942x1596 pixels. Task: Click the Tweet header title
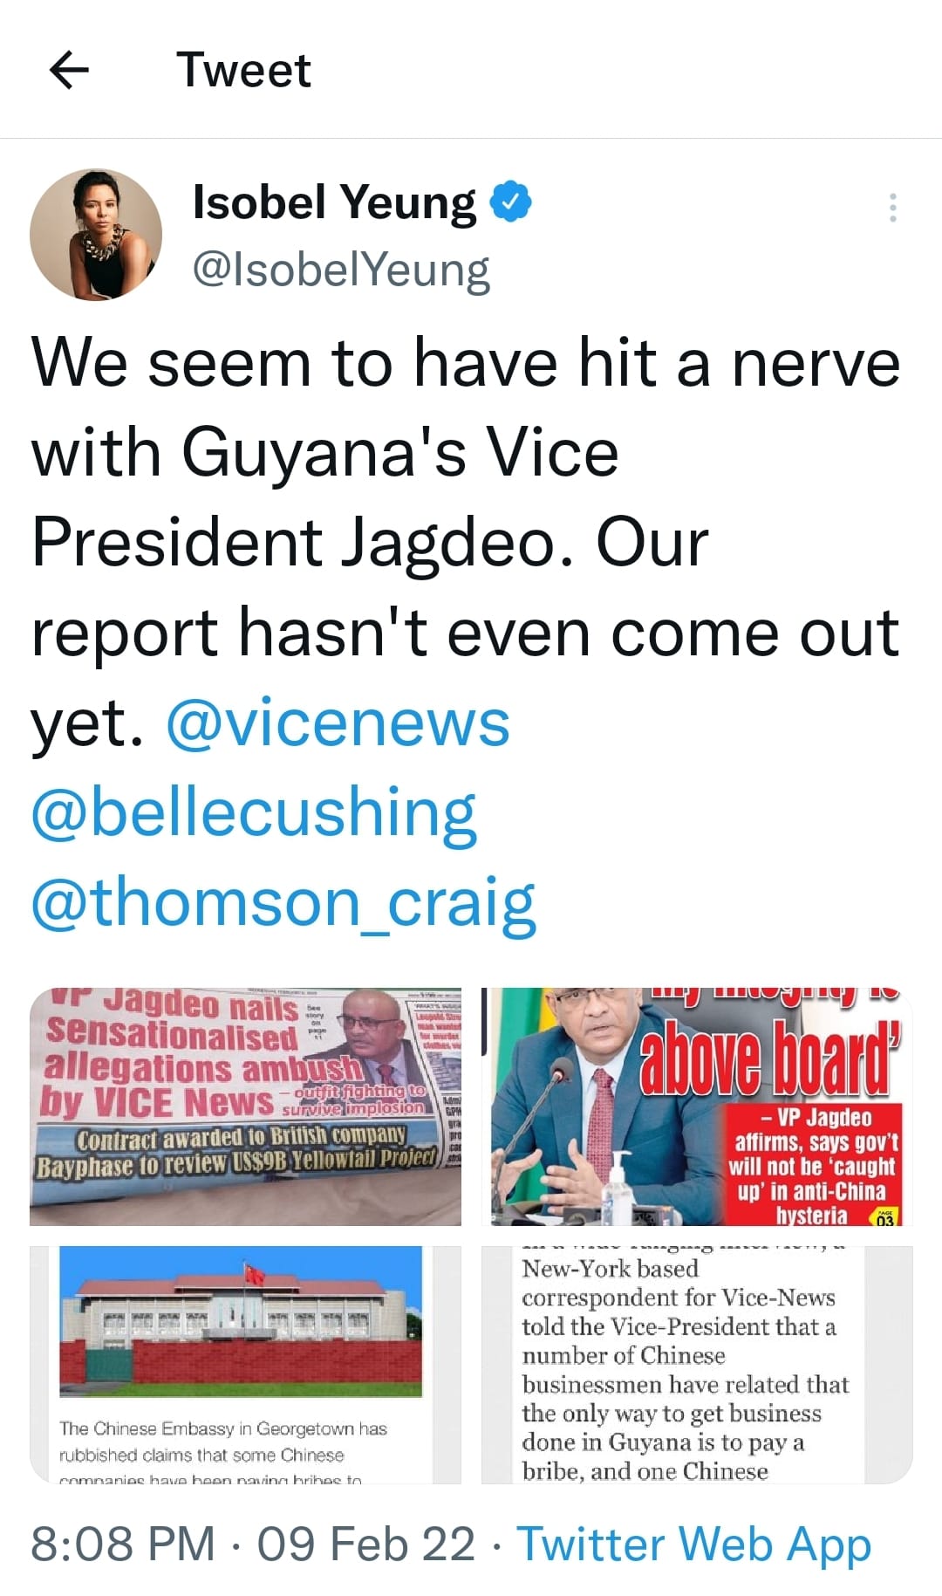tap(243, 70)
